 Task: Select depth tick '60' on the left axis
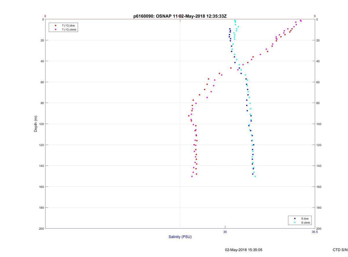point(42,82)
